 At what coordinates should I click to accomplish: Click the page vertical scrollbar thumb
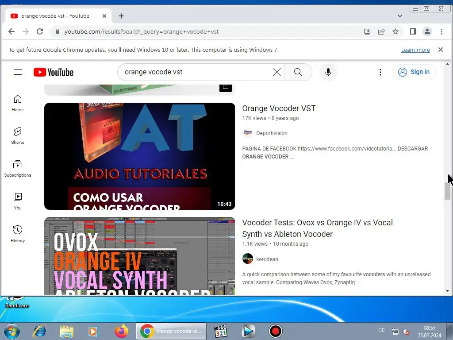(x=447, y=191)
